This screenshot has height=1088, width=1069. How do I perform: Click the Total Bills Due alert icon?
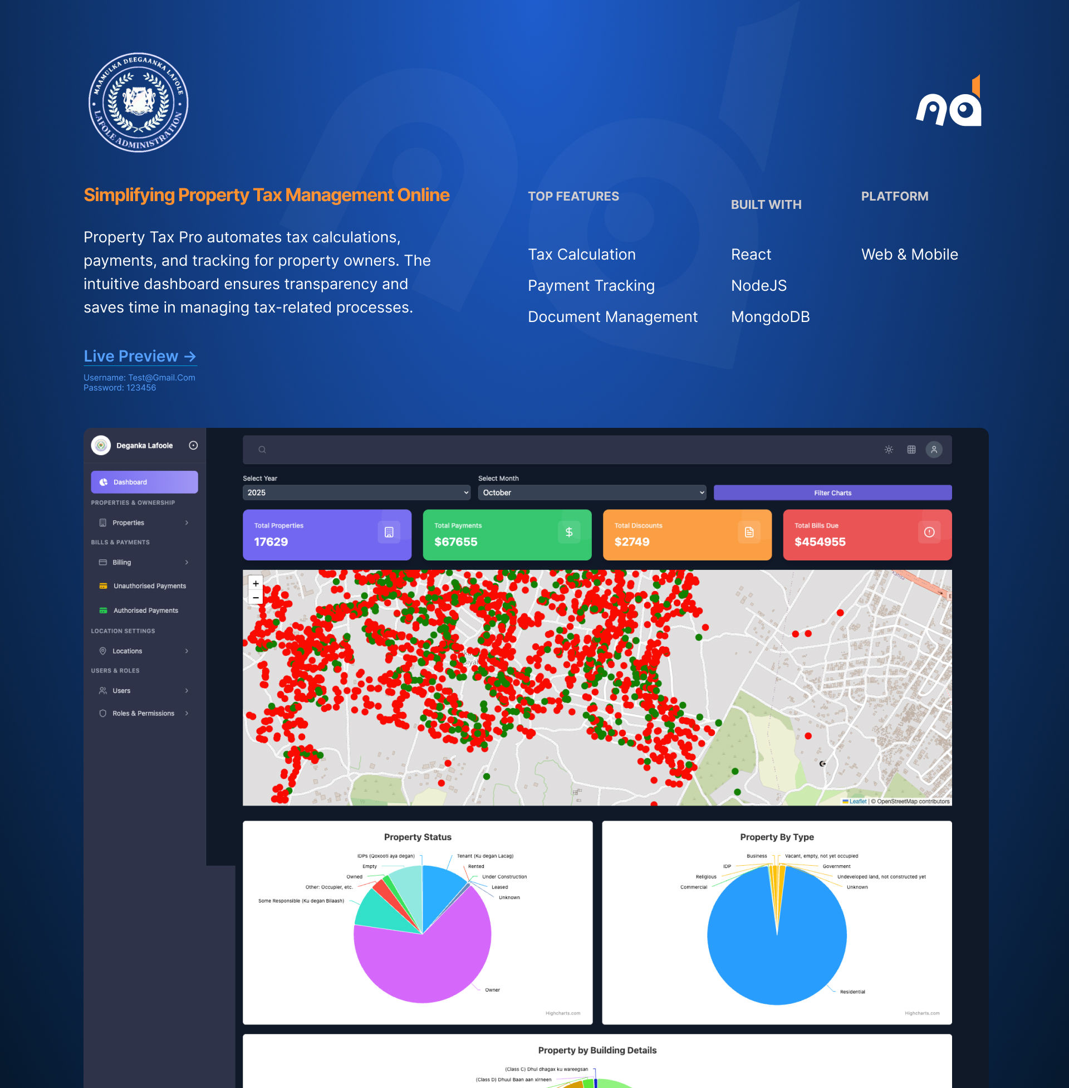coord(930,532)
